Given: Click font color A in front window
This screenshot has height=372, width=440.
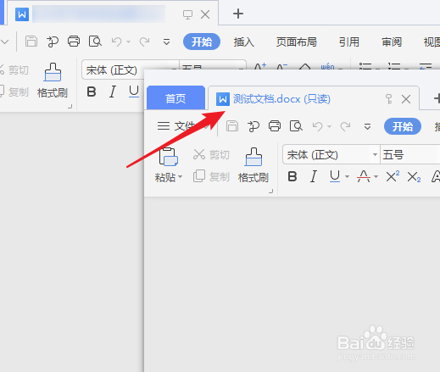Looking at the screenshot, I should pos(364,176).
